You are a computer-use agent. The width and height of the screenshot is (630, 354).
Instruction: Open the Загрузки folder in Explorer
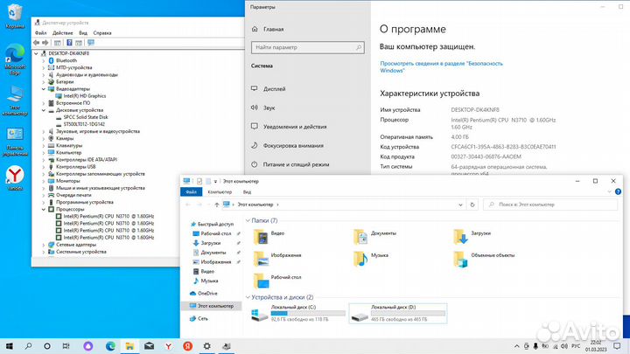(460, 234)
